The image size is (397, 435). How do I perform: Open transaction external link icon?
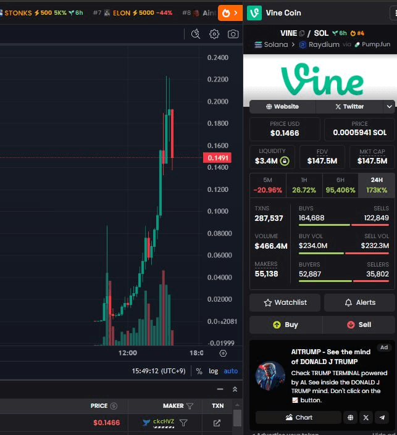(217, 423)
